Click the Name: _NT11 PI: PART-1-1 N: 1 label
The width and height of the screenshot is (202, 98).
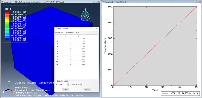(x=67, y=32)
